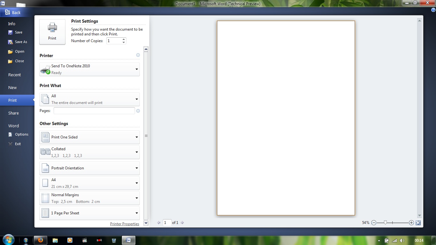
Task: Exit Word using the sidebar Exit item
Action: coord(14,144)
